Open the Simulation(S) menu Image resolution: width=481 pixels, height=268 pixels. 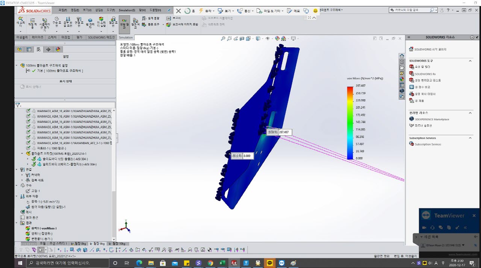coord(127,11)
